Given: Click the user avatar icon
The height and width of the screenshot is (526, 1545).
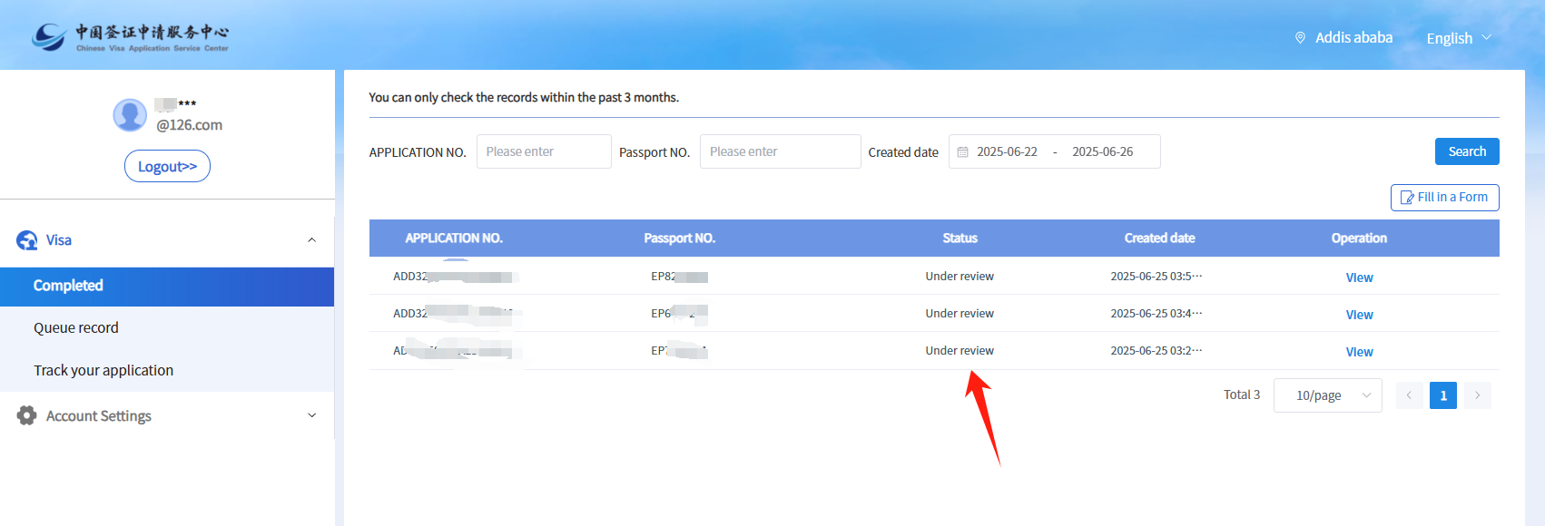Looking at the screenshot, I should pos(130,115).
